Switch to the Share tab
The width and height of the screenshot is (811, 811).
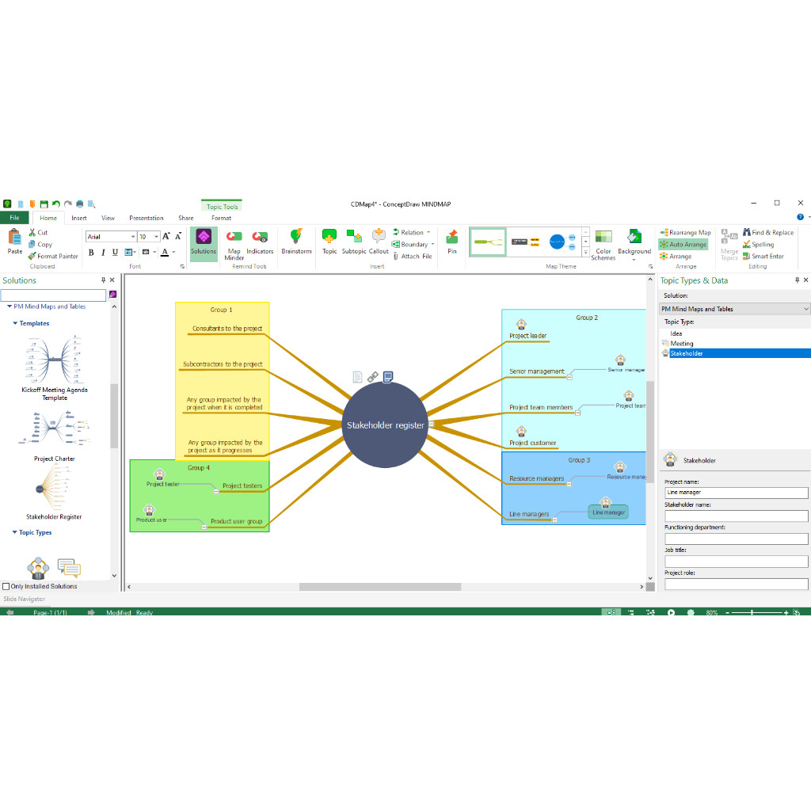click(185, 218)
